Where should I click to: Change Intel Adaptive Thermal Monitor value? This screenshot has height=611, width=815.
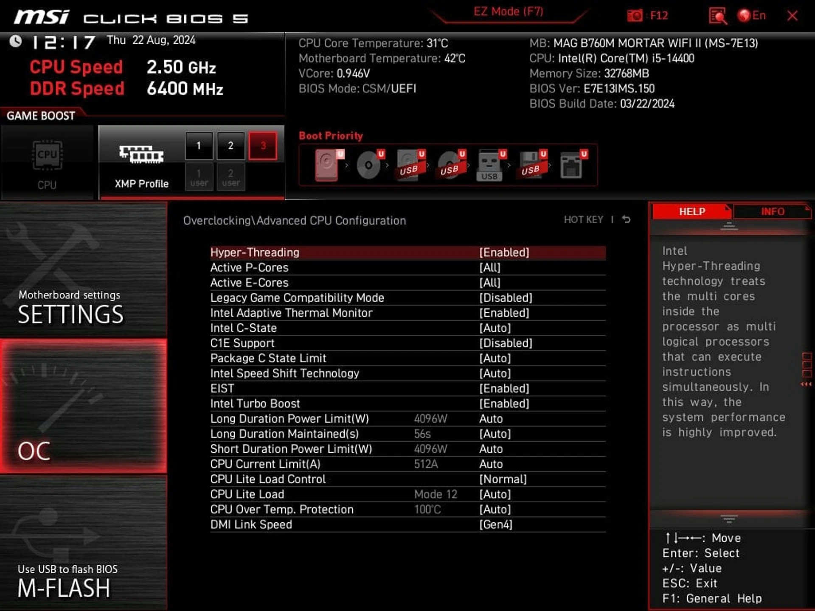407,313
